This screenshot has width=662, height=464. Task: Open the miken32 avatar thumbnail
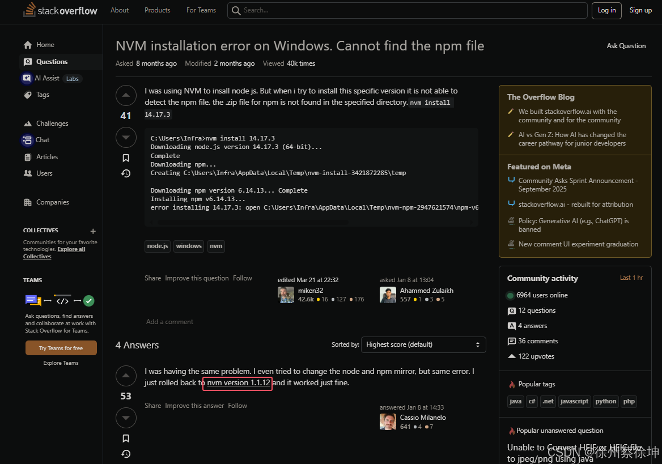[x=286, y=295]
